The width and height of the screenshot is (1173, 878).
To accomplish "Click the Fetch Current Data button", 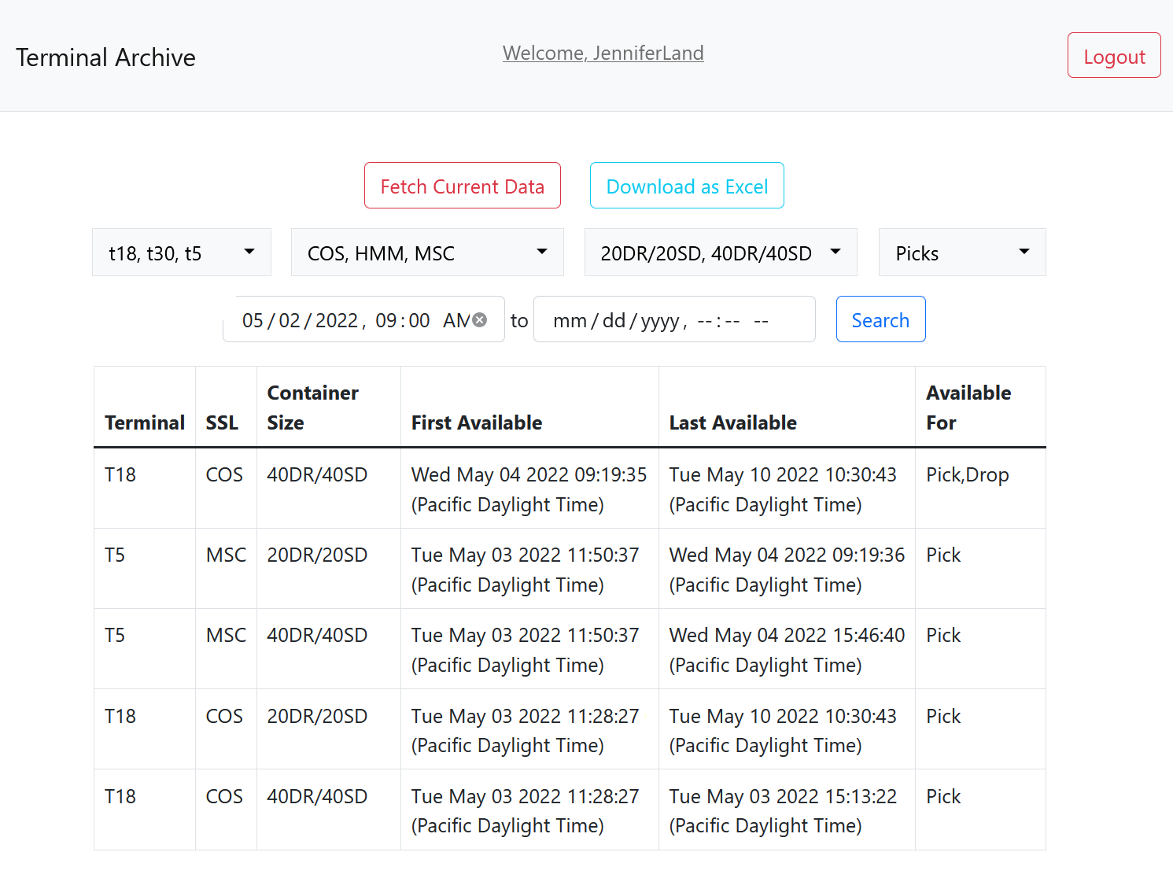I will tap(463, 186).
